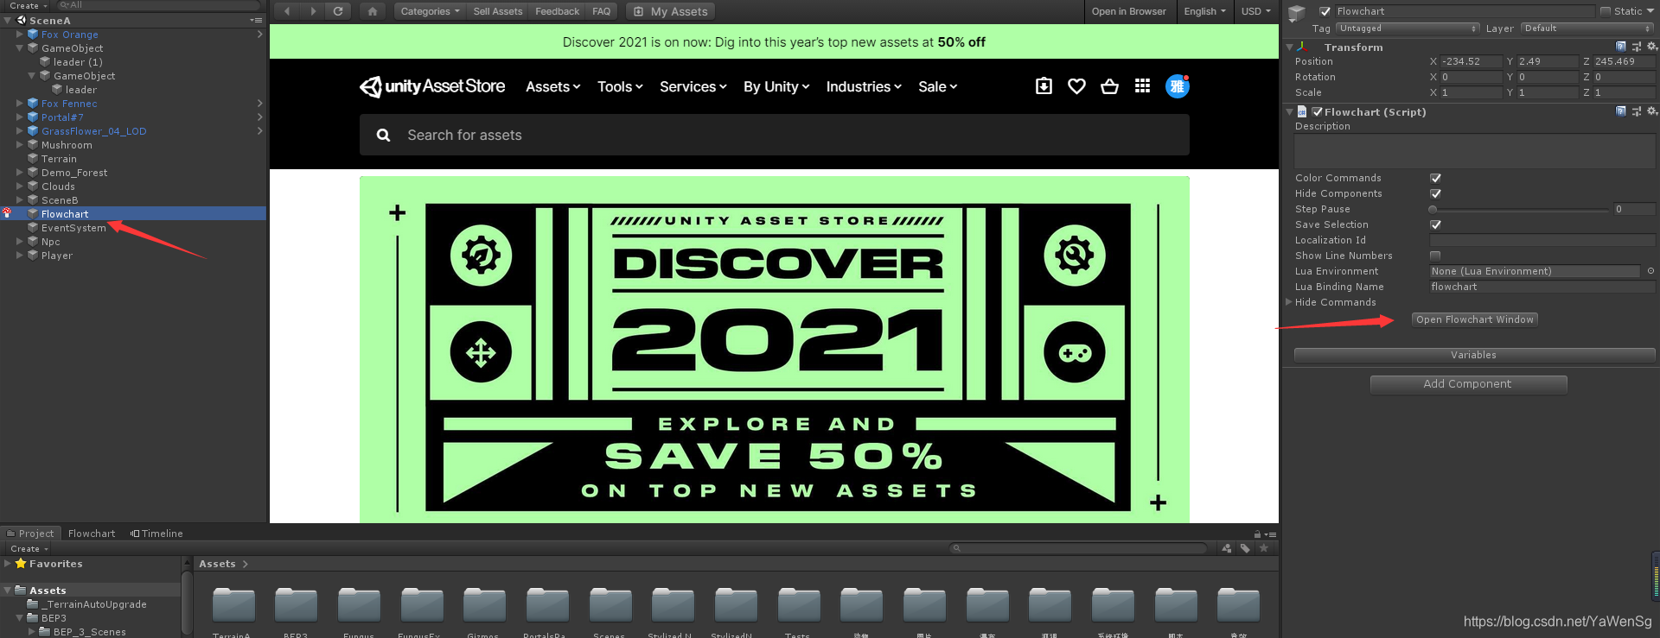The width and height of the screenshot is (1660, 638).
Task: Click the Variables button
Action: (1474, 355)
